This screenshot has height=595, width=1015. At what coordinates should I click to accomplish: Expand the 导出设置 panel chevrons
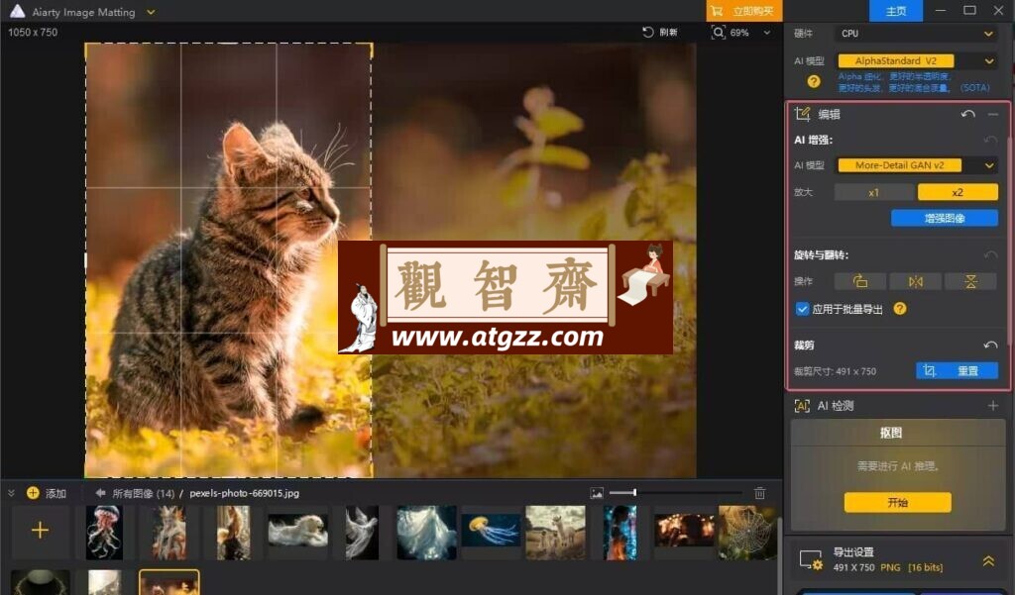(988, 560)
